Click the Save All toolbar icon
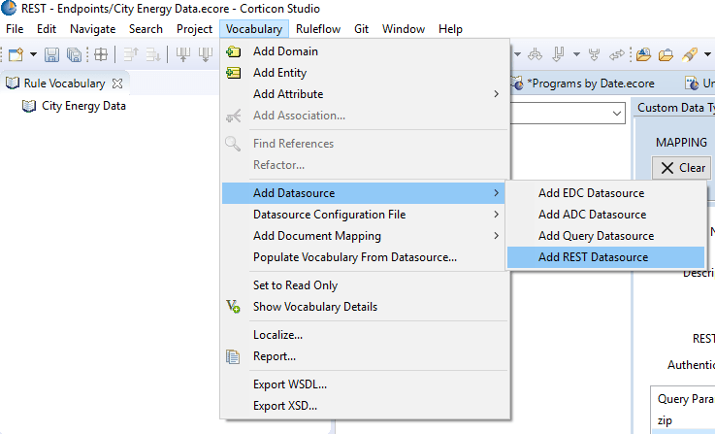This screenshot has width=715, height=434. (x=74, y=54)
